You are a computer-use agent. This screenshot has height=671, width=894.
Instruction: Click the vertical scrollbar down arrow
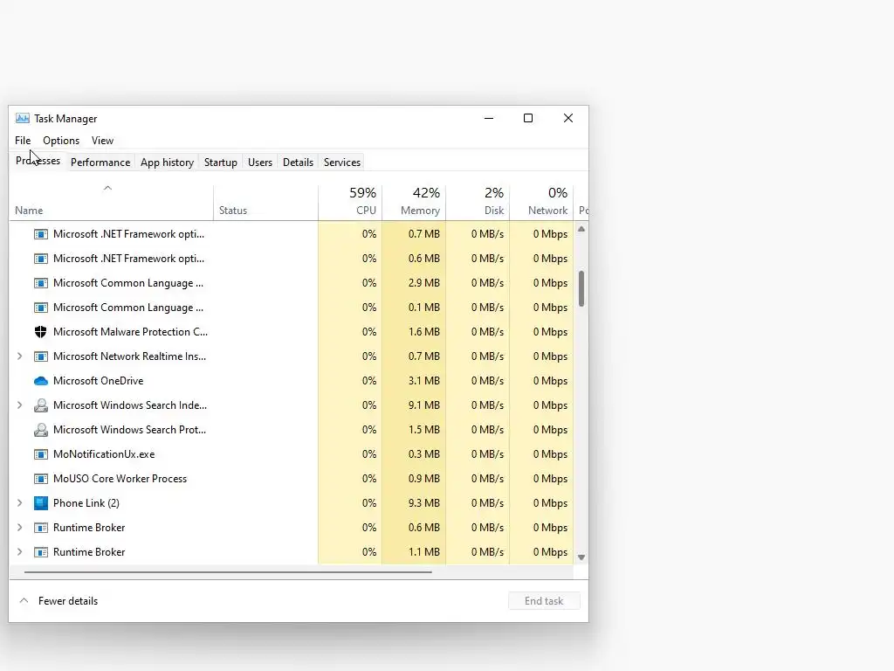581,557
